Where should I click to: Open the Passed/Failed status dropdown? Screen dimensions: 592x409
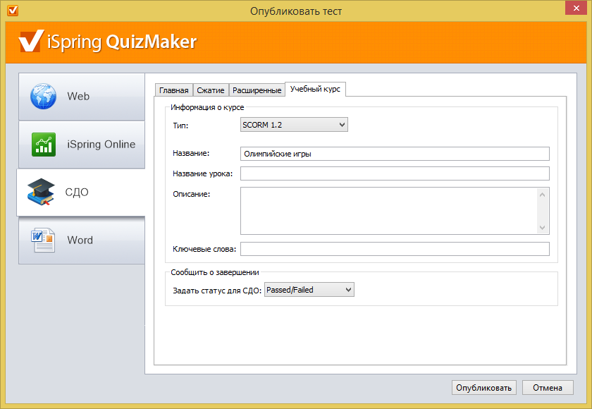[309, 290]
